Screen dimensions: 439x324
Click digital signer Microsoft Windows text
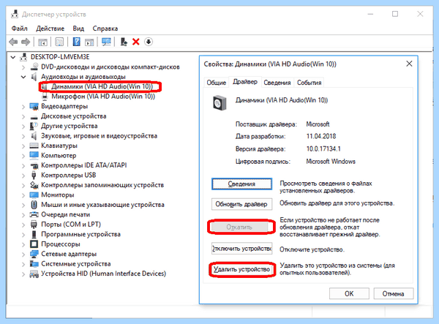tap(331, 162)
